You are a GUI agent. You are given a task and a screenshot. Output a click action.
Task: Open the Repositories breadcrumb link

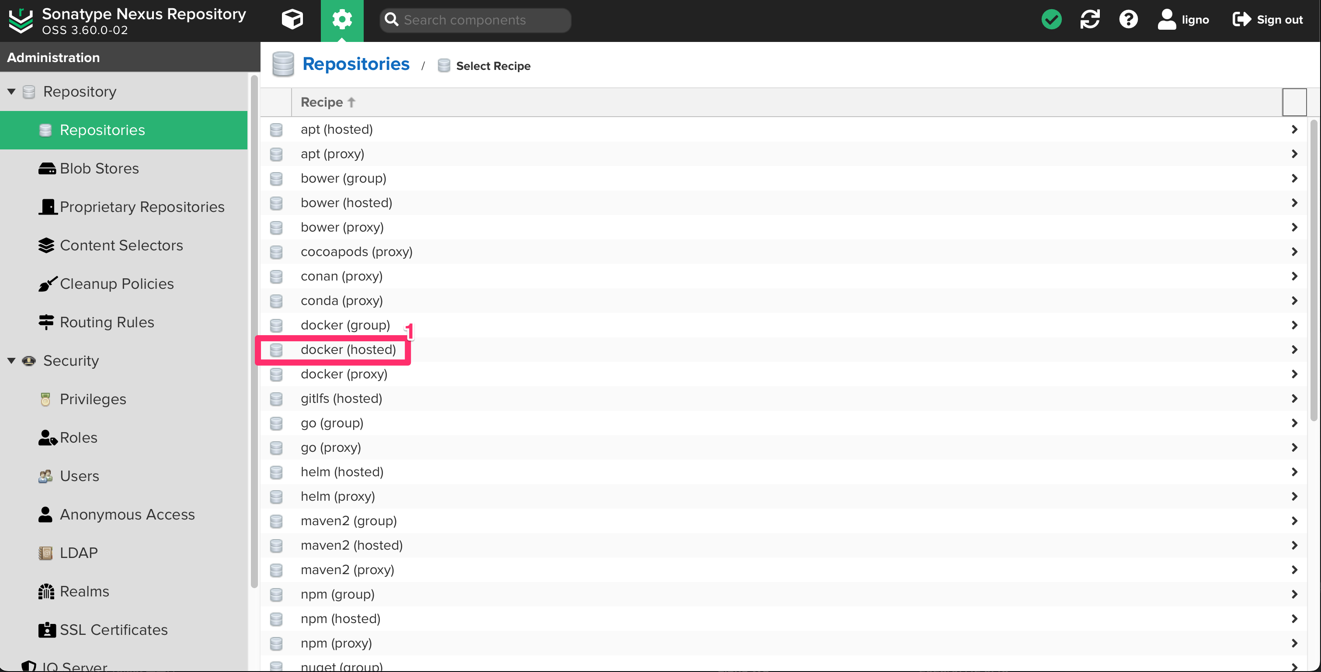pyautogui.click(x=356, y=63)
